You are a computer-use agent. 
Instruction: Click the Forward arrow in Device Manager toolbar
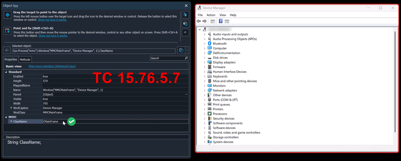(x=205, y=21)
